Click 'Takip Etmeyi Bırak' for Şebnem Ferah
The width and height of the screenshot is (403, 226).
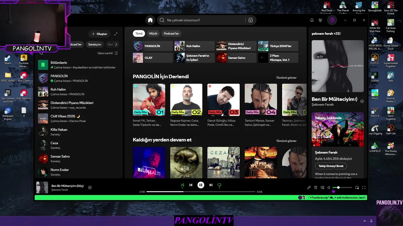(331, 166)
